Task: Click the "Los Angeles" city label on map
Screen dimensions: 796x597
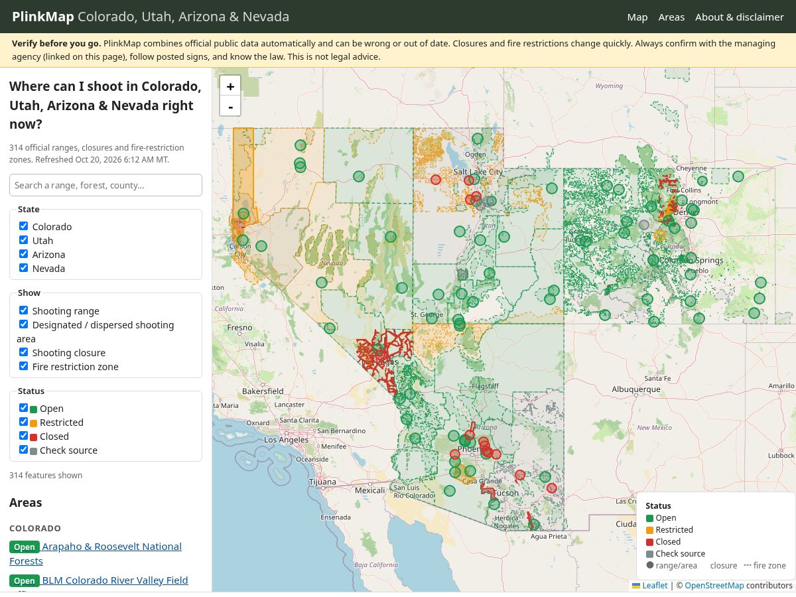Action: click(x=287, y=440)
